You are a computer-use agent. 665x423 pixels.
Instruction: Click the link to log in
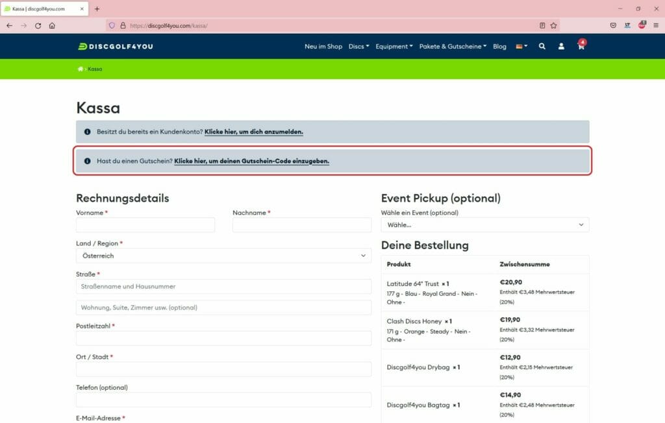pyautogui.click(x=253, y=132)
